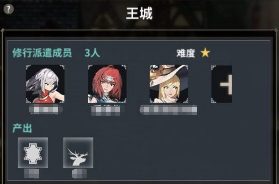
Task: Select the red-haired character portrait
Action: 107,84
